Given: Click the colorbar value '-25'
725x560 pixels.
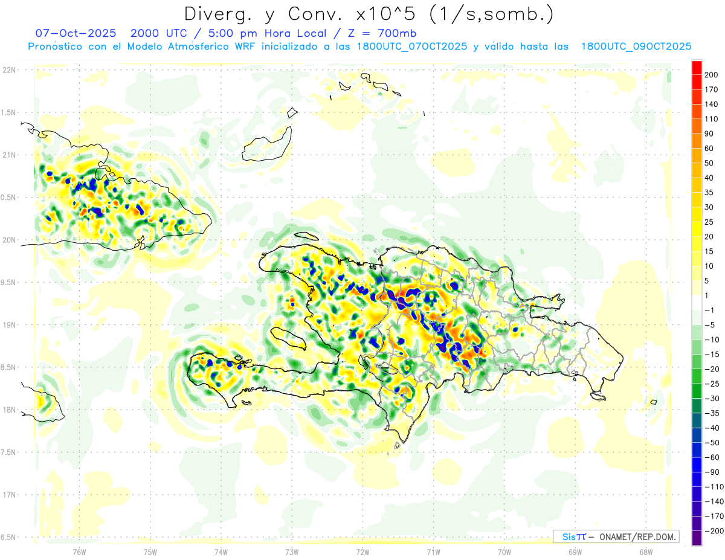Looking at the screenshot, I should [712, 384].
